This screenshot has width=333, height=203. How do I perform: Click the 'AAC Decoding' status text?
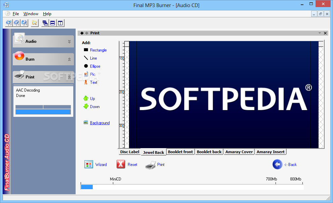pos(28,90)
